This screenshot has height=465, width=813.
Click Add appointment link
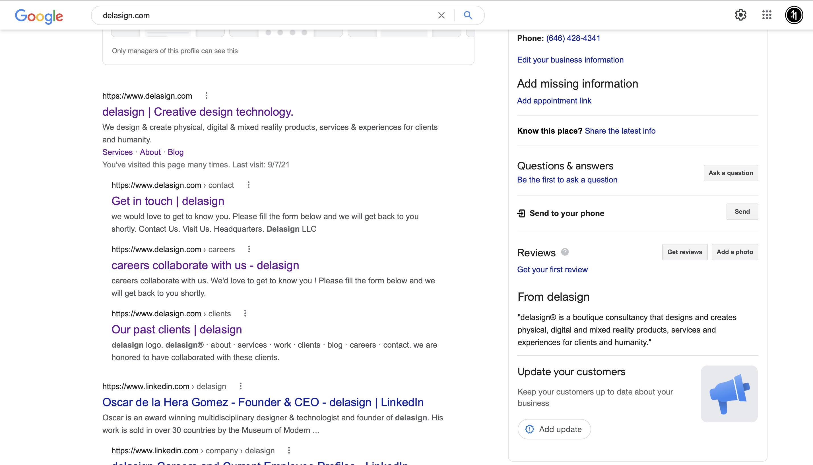pyautogui.click(x=554, y=101)
